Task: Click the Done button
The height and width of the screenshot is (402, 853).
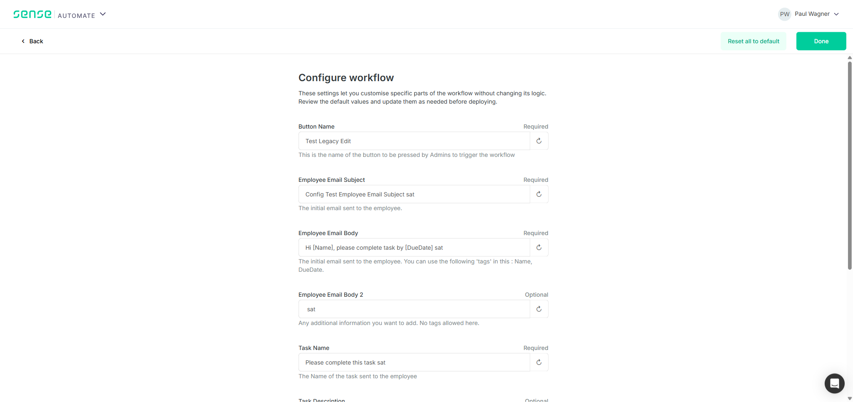Action: (x=821, y=41)
